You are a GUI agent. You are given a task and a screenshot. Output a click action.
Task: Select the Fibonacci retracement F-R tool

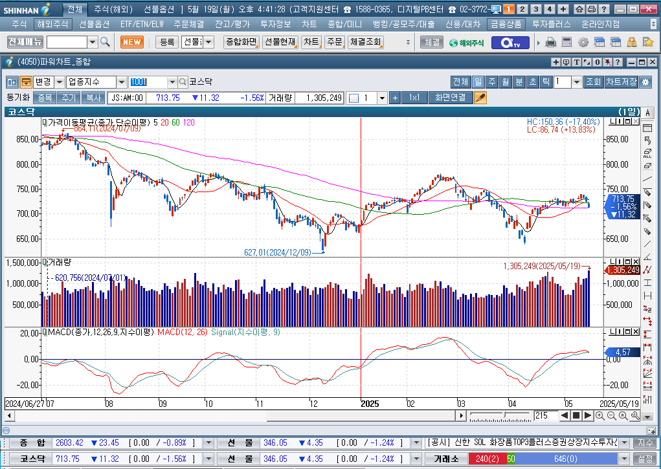647,386
